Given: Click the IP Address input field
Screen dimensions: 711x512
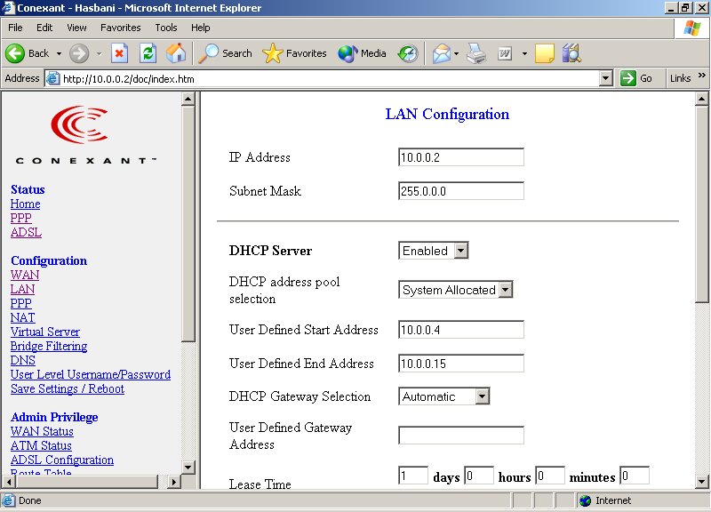Looking at the screenshot, I should tap(461, 157).
